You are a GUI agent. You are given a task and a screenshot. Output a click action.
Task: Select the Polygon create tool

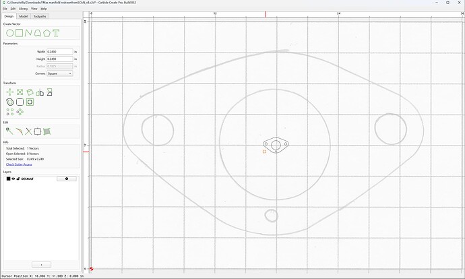[47, 33]
